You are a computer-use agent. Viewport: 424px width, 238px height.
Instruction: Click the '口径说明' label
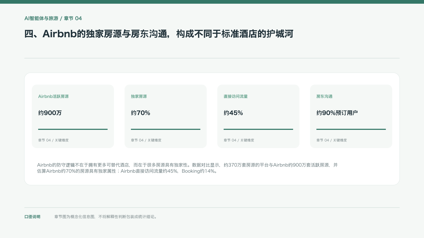point(32,217)
